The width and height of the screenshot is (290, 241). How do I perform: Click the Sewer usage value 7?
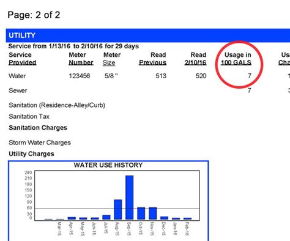pos(249,91)
